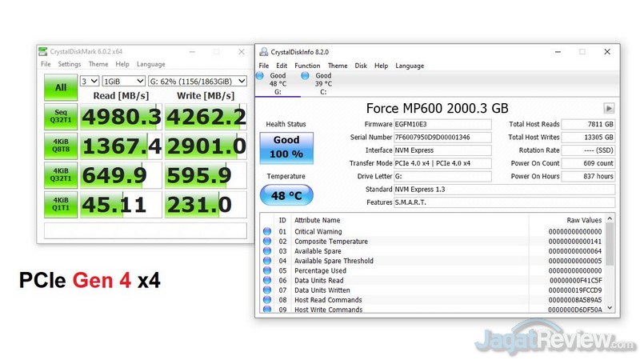Image resolution: width=640 pixels, height=360 pixels.
Task: Select the C: drive tab at 39 °C
Action: [x=323, y=84]
